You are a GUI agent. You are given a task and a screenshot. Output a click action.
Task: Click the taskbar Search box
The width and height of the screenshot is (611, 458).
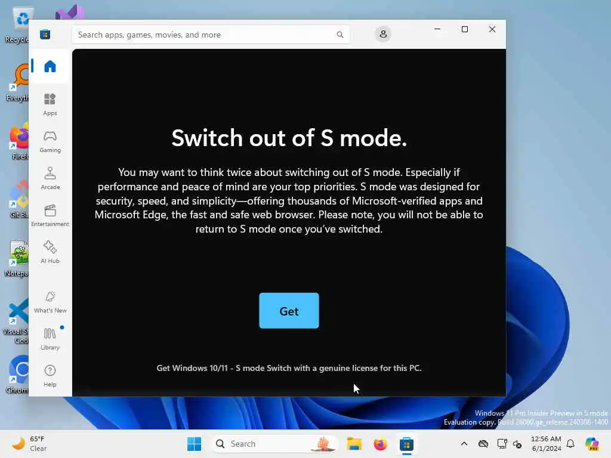click(x=274, y=444)
